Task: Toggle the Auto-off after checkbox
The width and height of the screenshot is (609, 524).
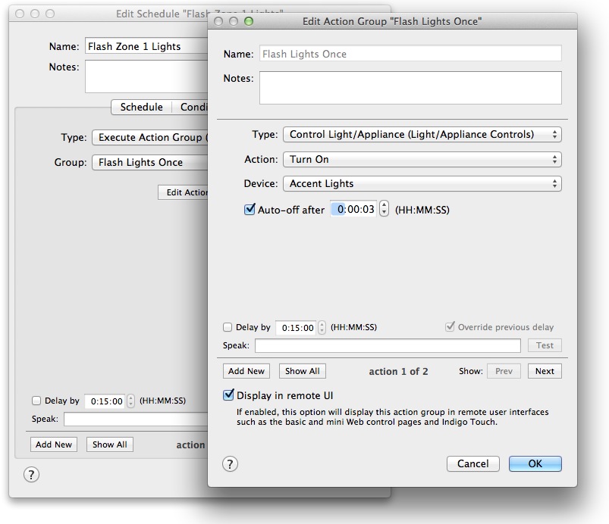Action: tap(250, 210)
